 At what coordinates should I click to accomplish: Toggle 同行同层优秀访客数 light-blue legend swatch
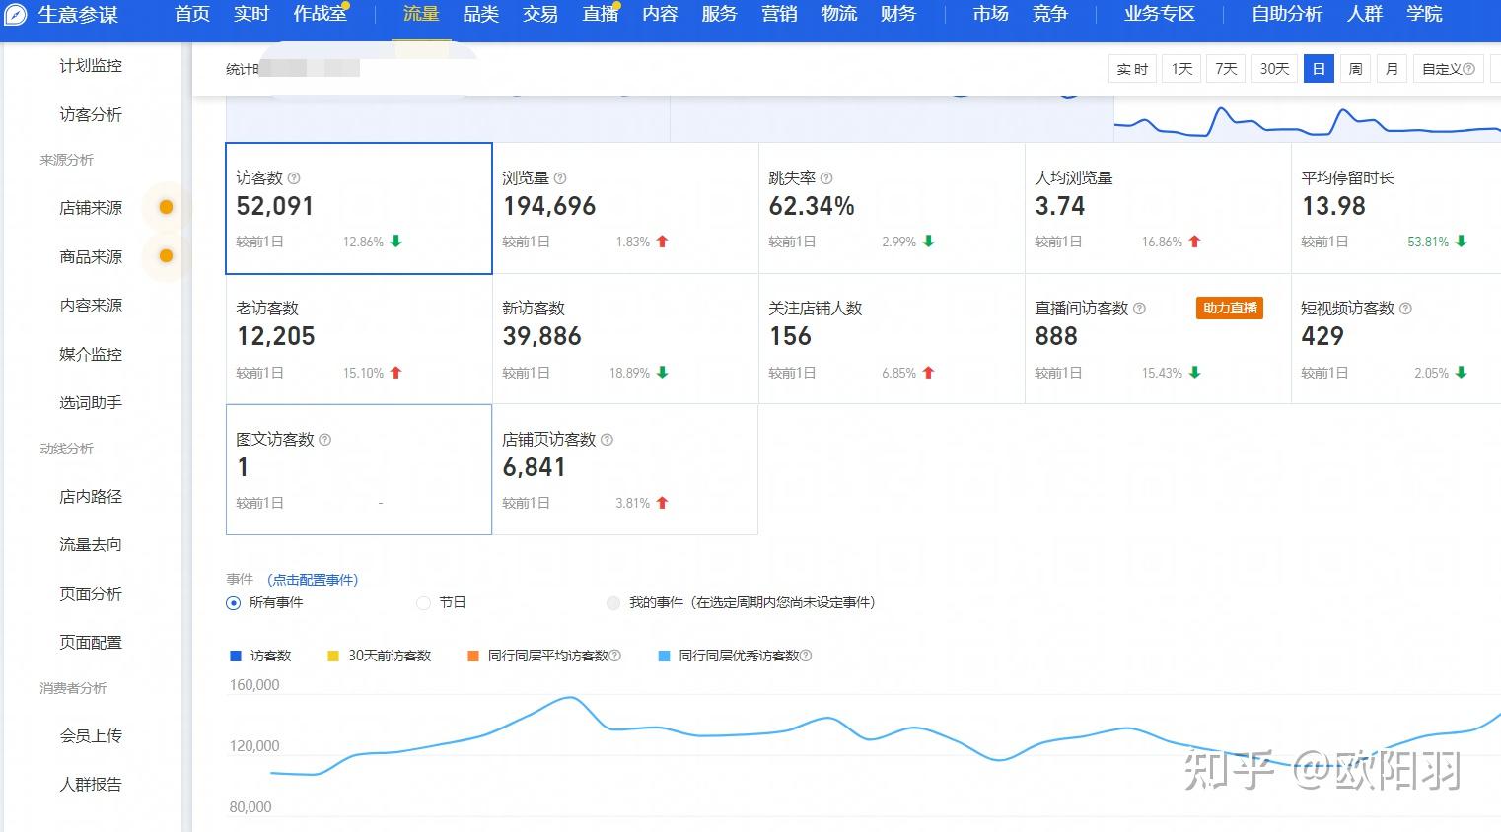(x=664, y=656)
